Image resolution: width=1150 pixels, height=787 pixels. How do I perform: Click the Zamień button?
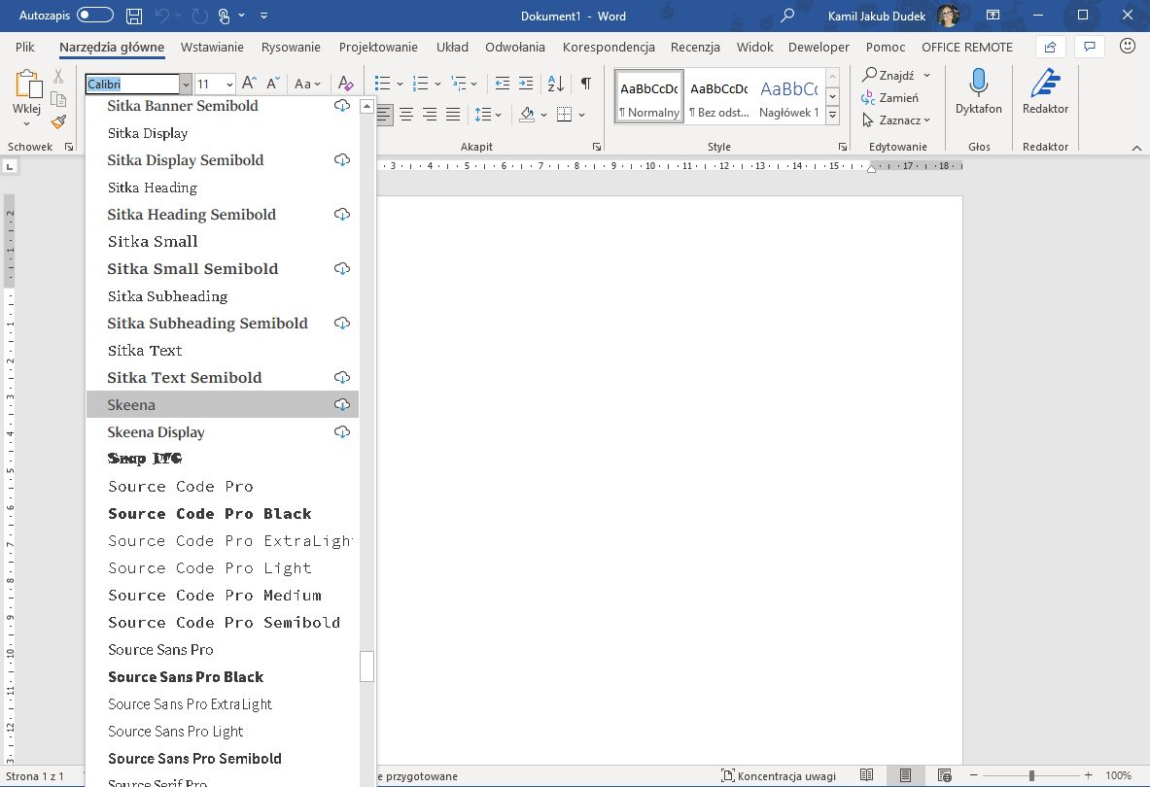tap(889, 97)
